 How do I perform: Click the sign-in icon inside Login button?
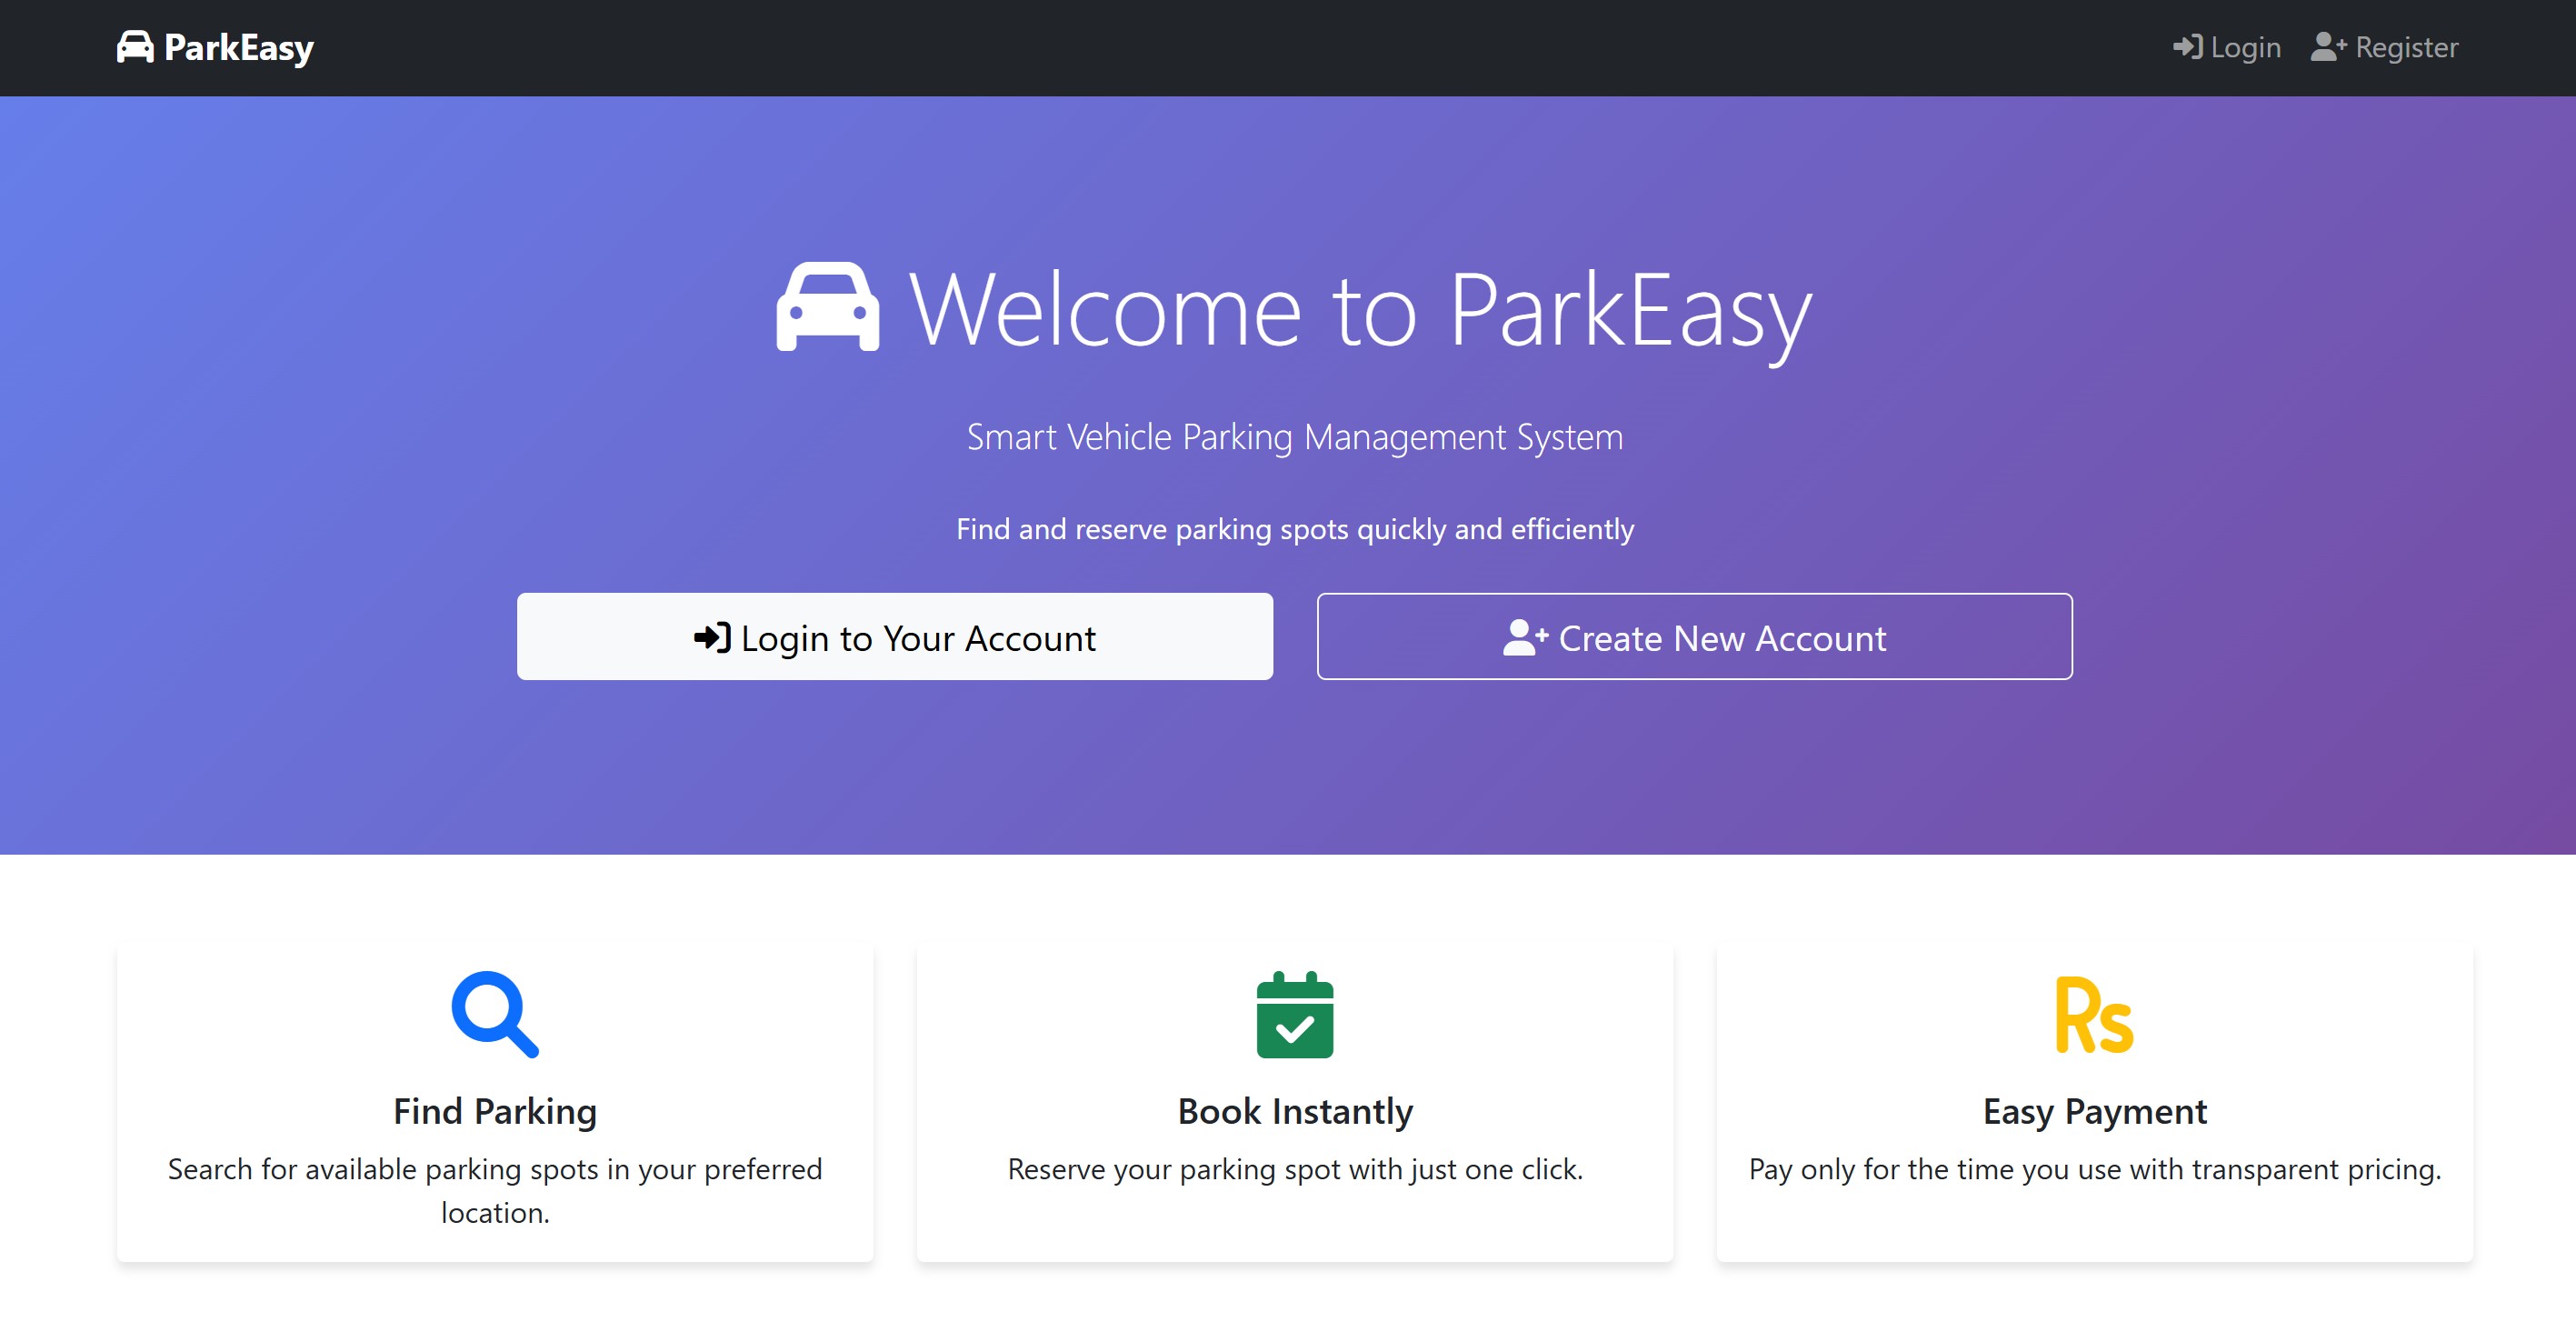click(x=712, y=637)
